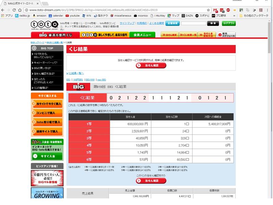Click the red ABP adblock extension icon
The height and width of the screenshot is (205, 273).
228,10
